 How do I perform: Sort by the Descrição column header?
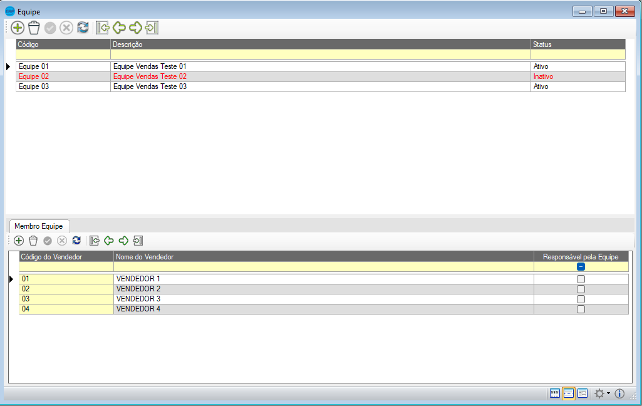coord(319,44)
